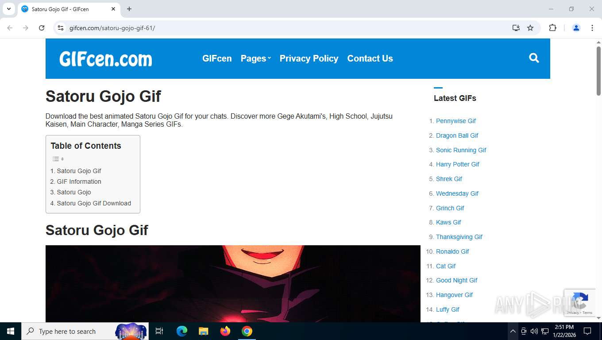Click the page vertical scrollbar thumb
Image resolution: width=602 pixels, height=340 pixels.
[598, 71]
